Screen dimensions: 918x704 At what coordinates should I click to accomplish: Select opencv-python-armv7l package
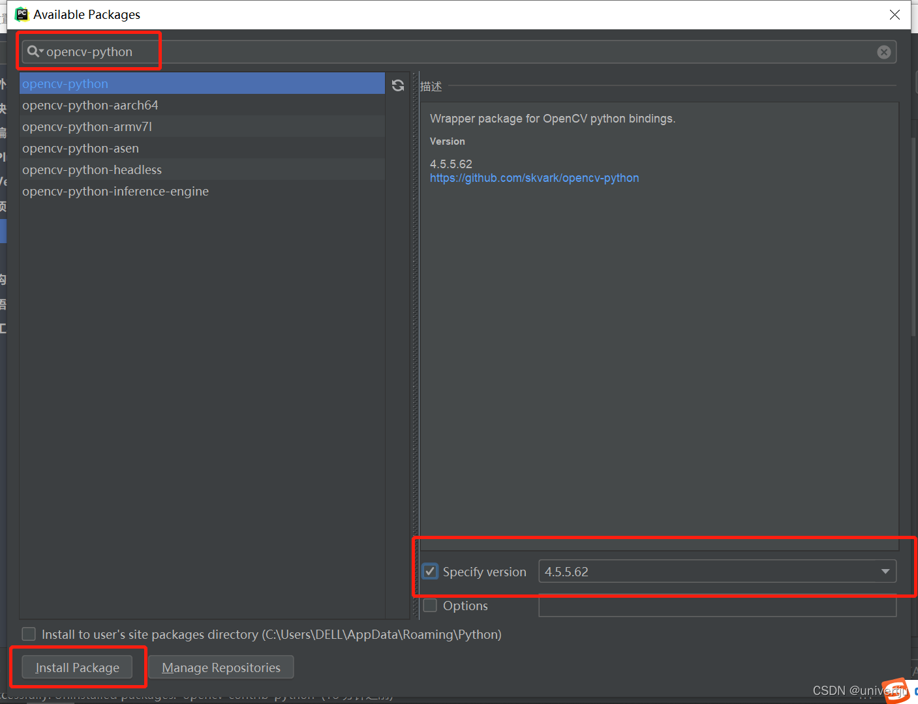pyautogui.click(x=202, y=126)
